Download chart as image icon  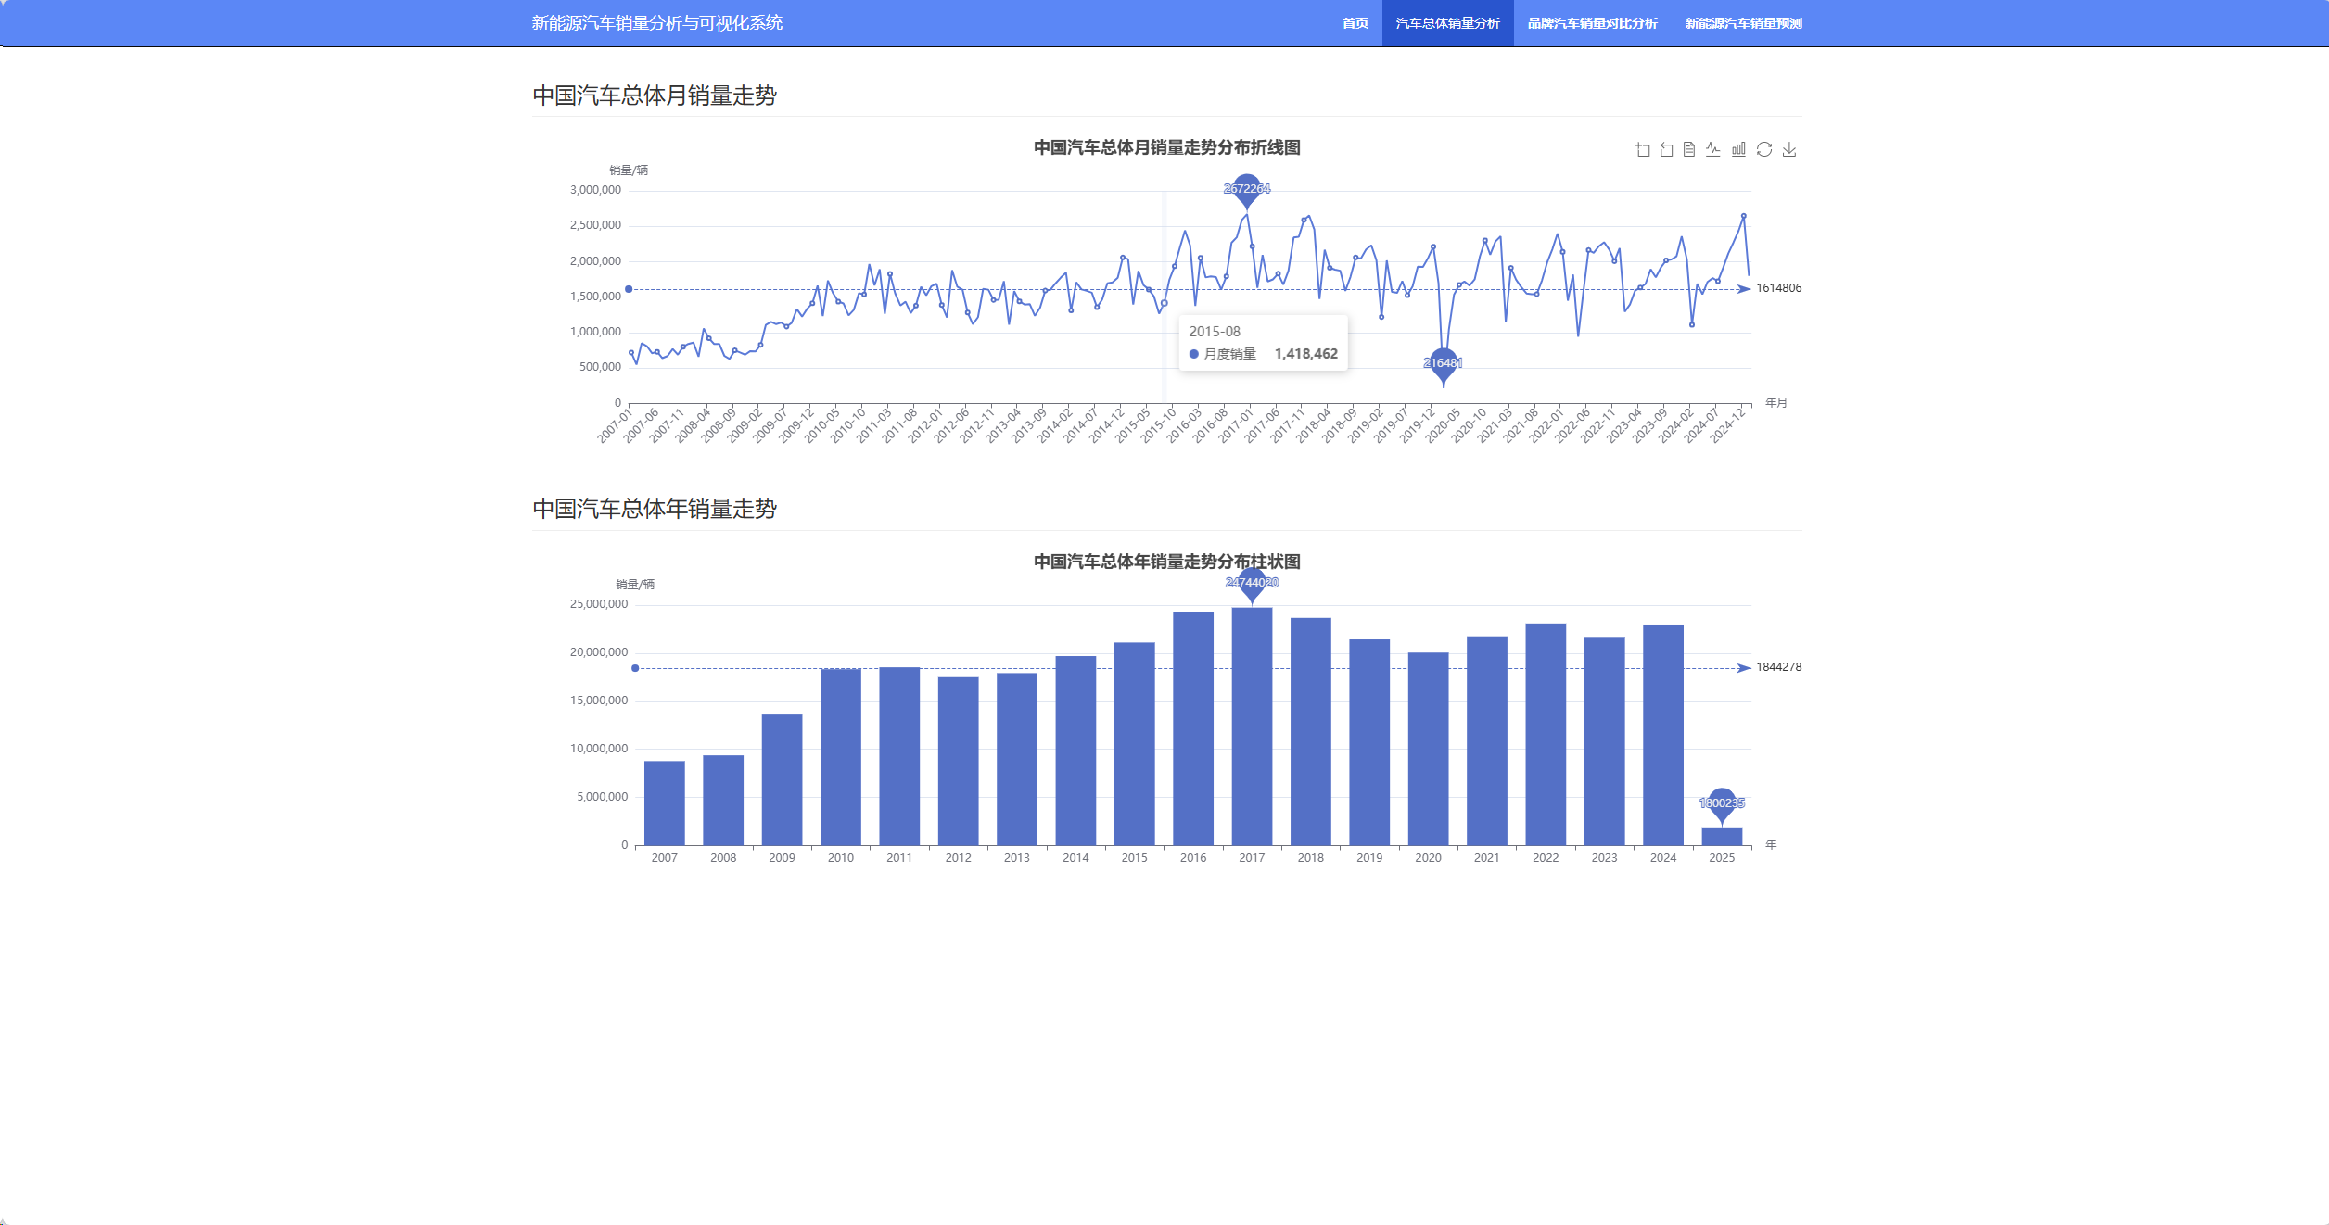(1789, 149)
